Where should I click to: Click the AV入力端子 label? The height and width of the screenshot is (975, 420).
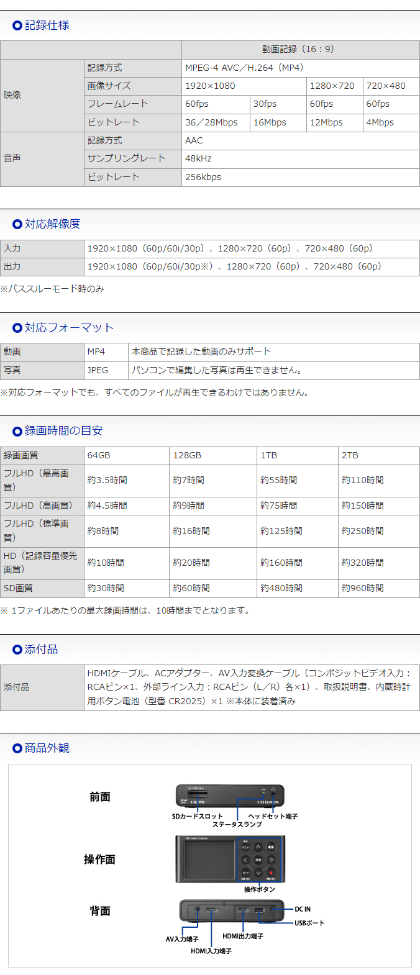pyautogui.click(x=182, y=939)
